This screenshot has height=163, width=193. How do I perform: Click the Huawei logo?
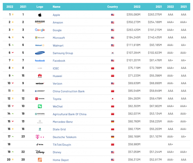40,76
